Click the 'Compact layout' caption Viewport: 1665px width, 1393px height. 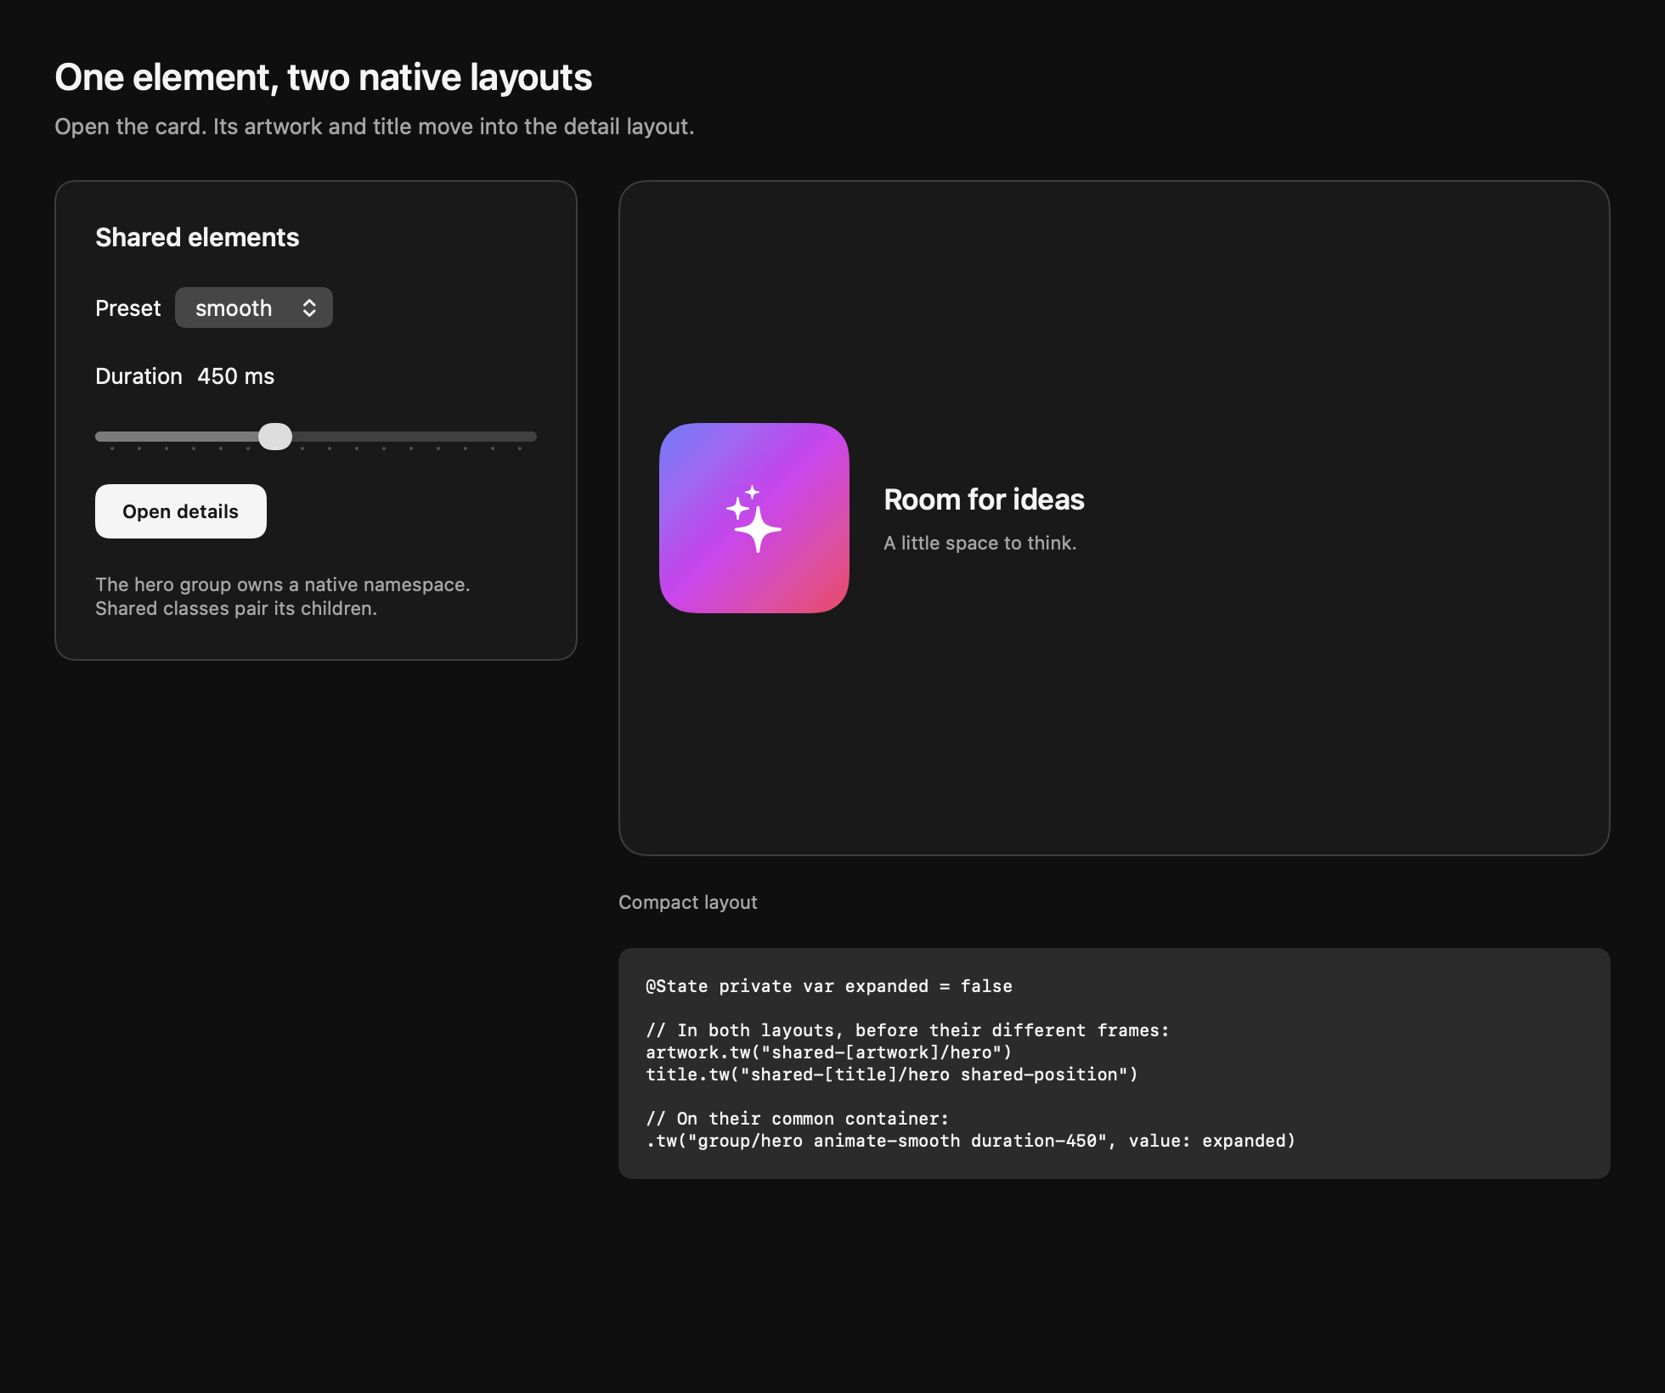[x=687, y=902]
